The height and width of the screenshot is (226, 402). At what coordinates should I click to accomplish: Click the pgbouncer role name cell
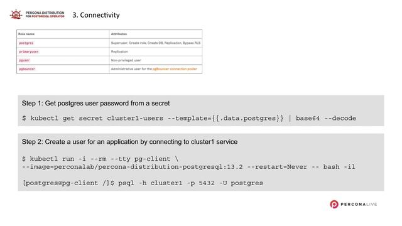[x=63, y=69]
